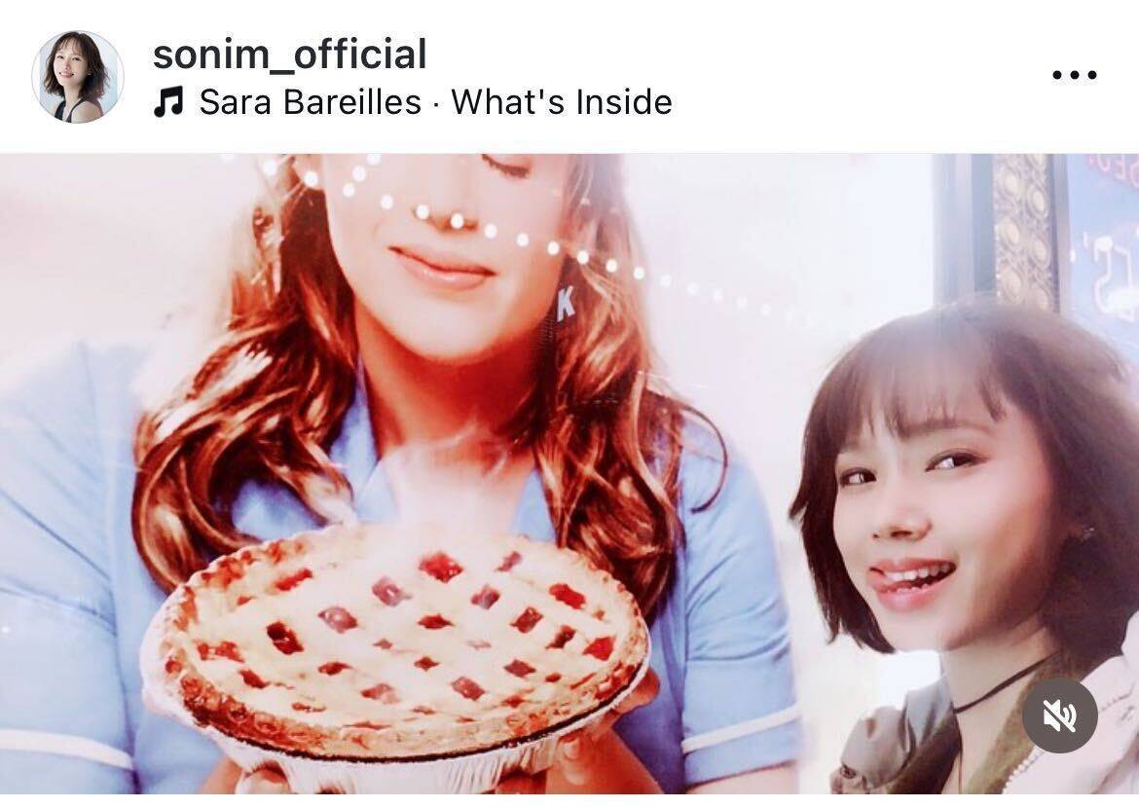Unmute the video with the speaker icon
Screen dimensions: 1139x808
click(x=1060, y=716)
